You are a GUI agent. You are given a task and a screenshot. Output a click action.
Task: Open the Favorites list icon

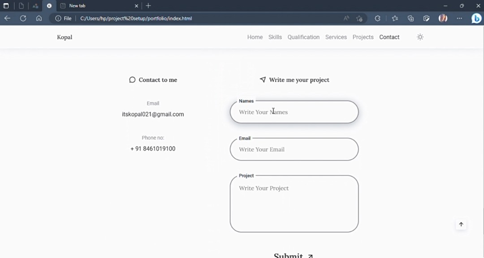394,18
